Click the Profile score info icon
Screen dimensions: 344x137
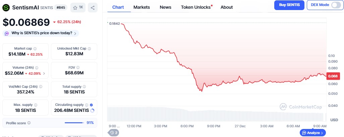(x=29, y=123)
